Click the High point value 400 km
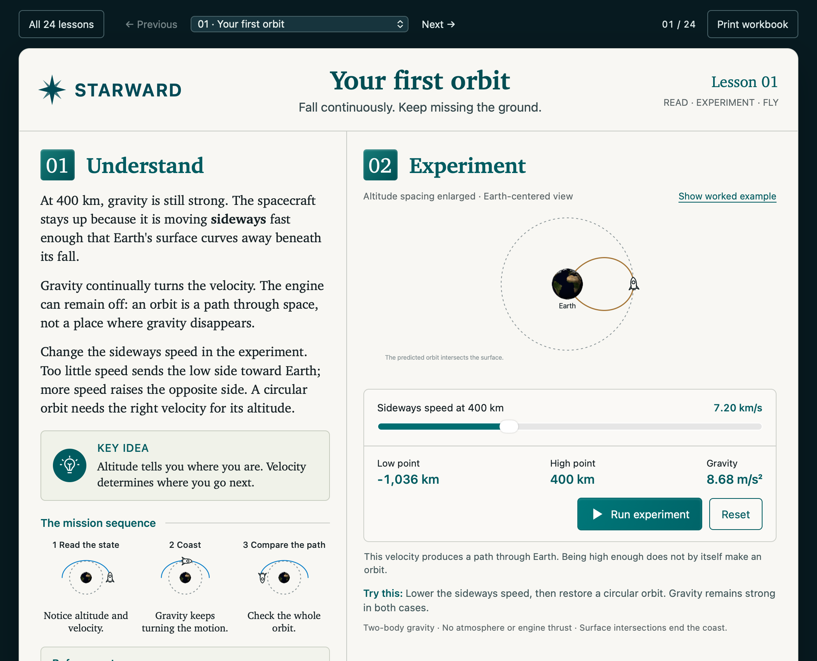The height and width of the screenshot is (661, 817). pyautogui.click(x=572, y=479)
